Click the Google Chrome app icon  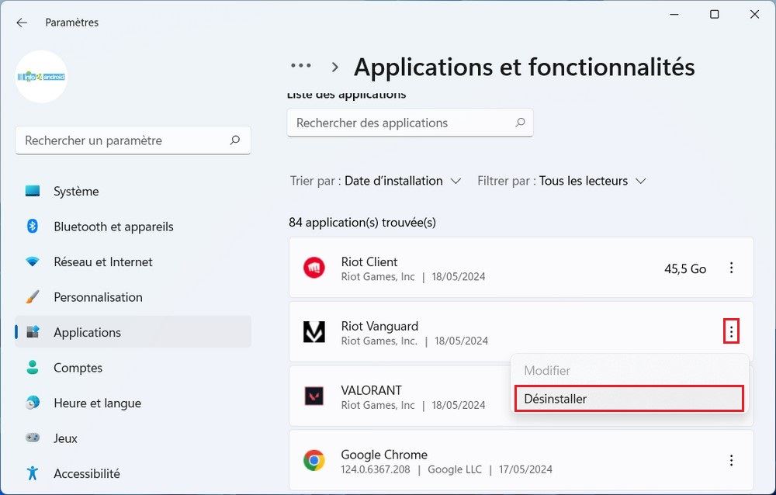tap(314, 460)
